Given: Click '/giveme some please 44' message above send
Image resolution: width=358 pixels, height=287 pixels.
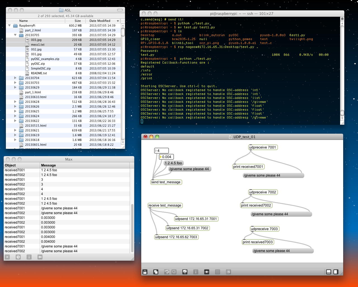Looking at the screenshot, I should 189,169.
